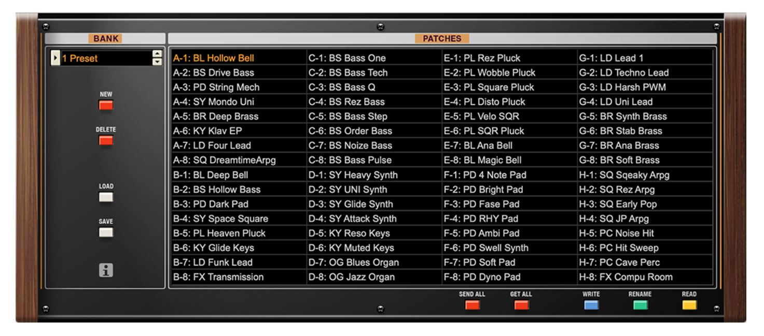This screenshot has height=336, width=764.
Task: Select patch 'G-2: LD Techno Lead'
Action: pos(645,72)
